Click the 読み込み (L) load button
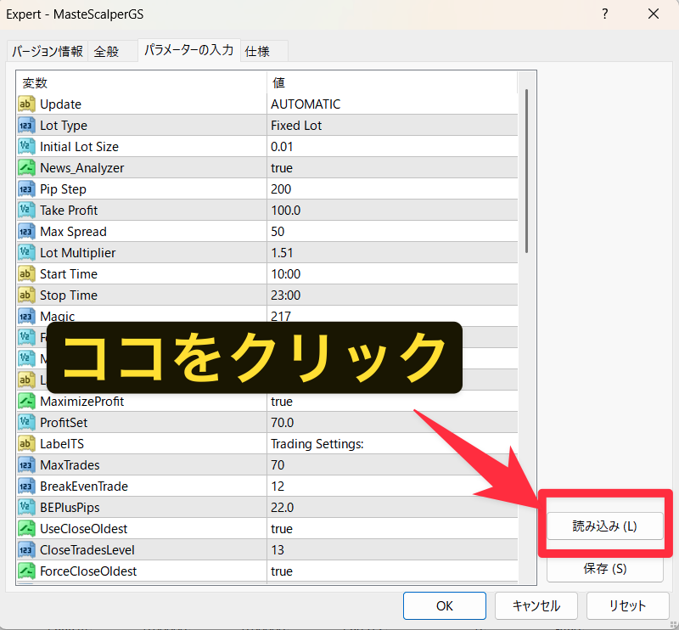 click(605, 526)
